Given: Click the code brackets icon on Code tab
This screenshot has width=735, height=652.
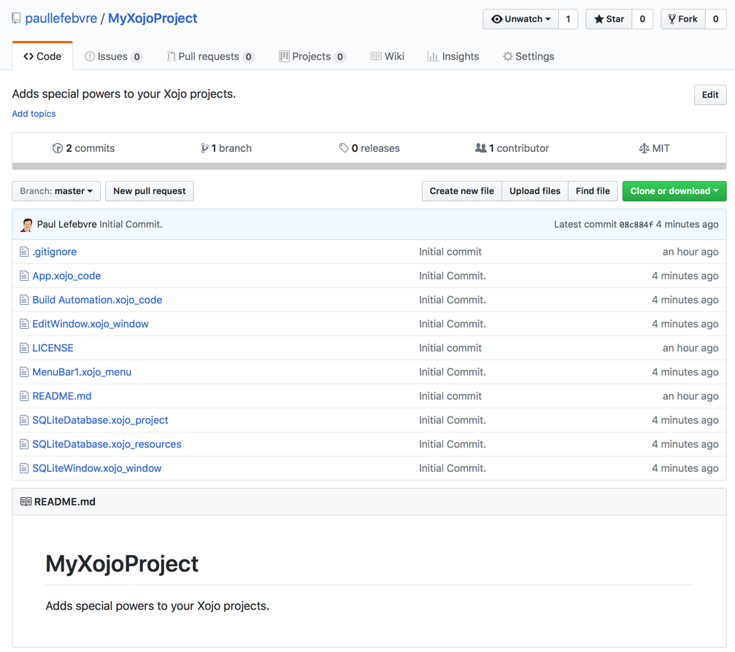Looking at the screenshot, I should pos(27,55).
